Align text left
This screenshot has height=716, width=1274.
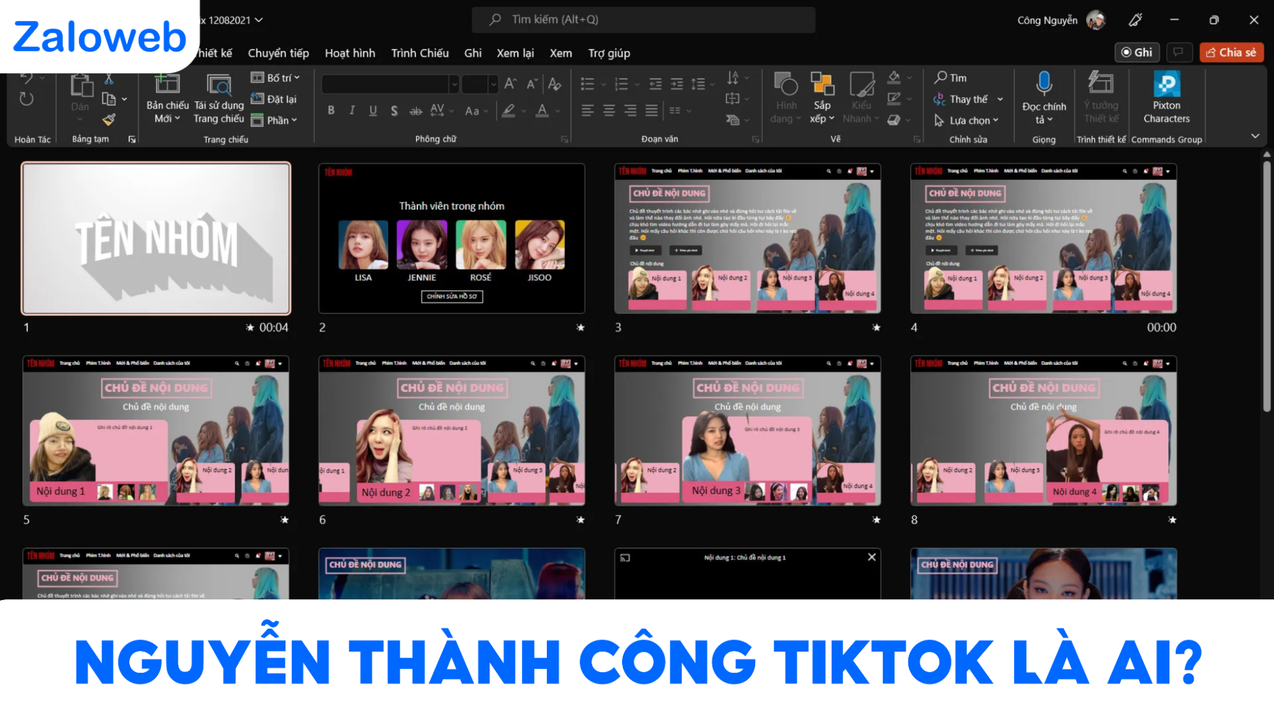588,111
